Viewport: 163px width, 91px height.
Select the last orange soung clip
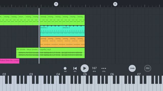pos(81,42)
